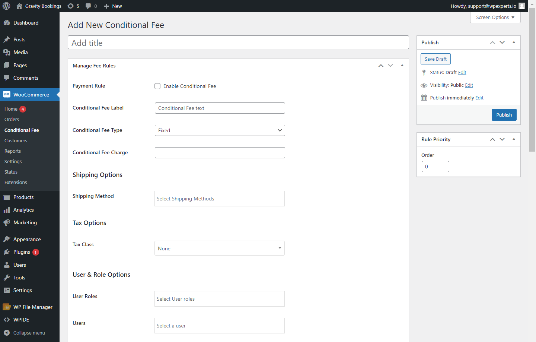Click the blue Publish button
The width and height of the screenshot is (536, 342).
(x=504, y=115)
